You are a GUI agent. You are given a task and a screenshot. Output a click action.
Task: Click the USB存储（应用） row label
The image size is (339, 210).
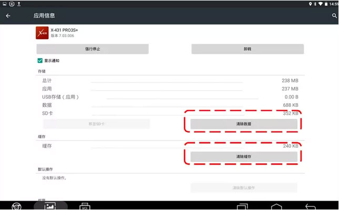click(60, 97)
